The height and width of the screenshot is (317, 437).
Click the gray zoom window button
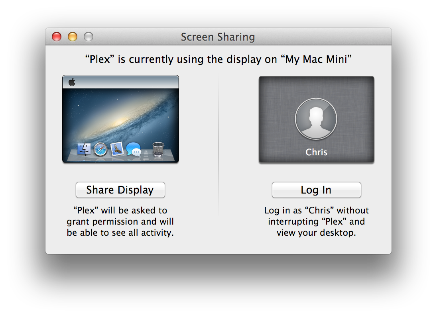89,37
